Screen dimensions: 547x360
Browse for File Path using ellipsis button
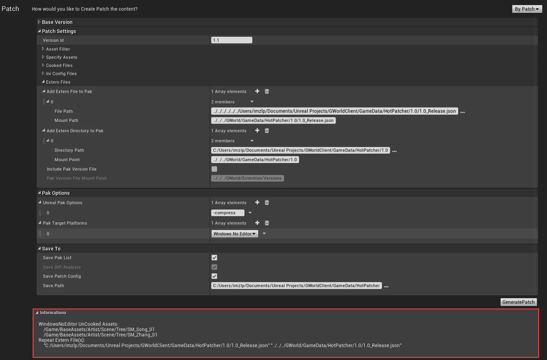[x=462, y=112]
